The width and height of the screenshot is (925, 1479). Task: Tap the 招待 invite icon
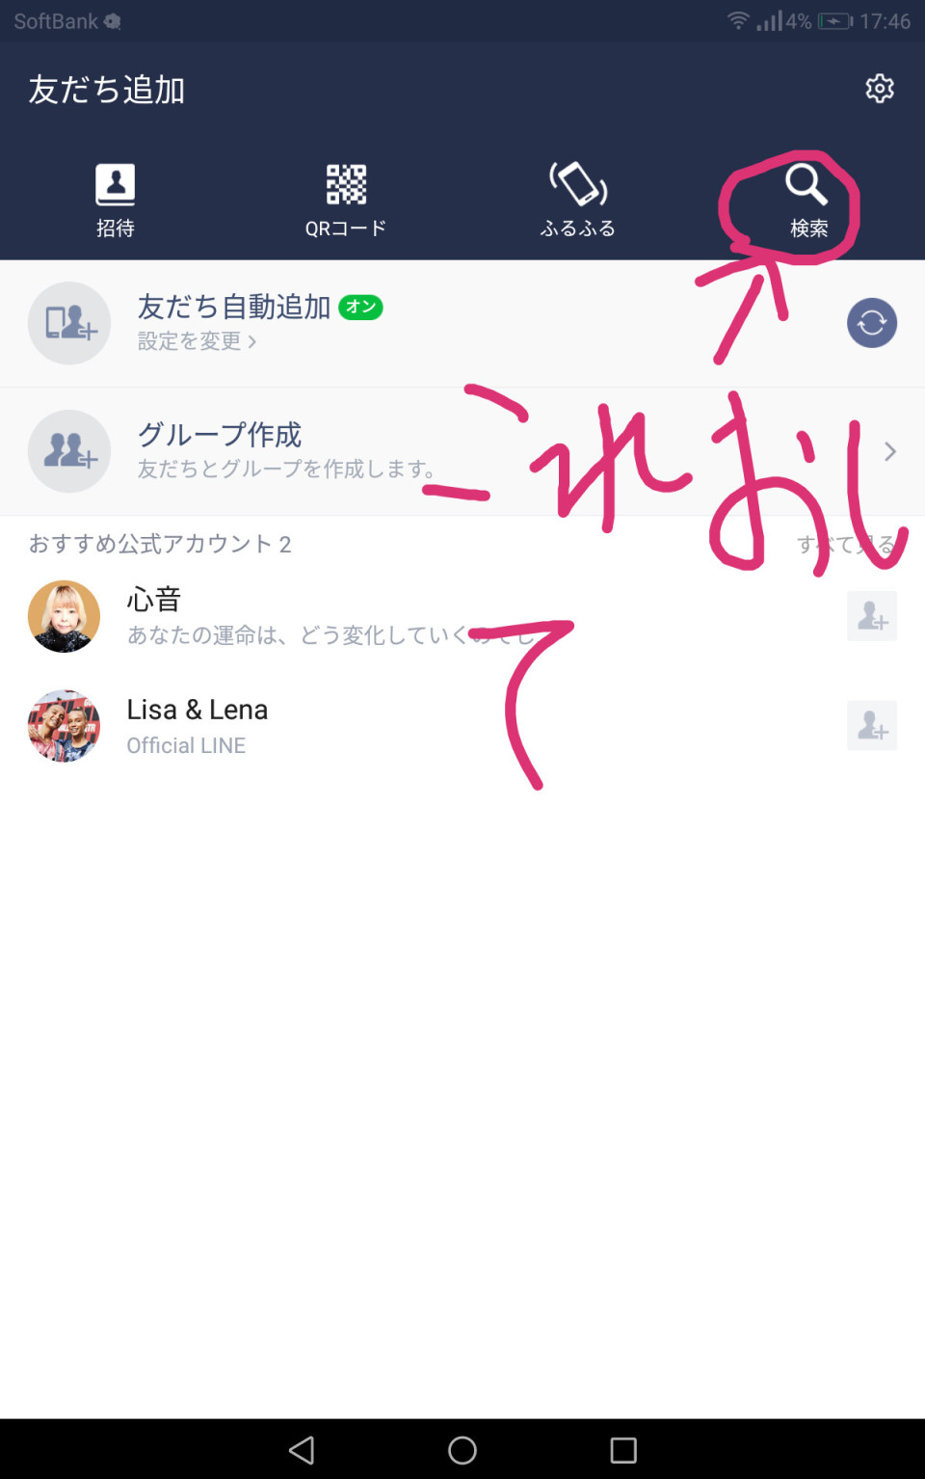coord(115,184)
